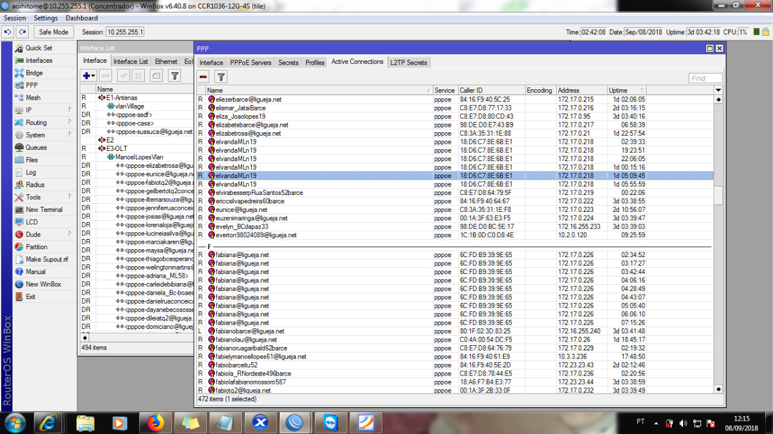Click the Find field in PPP window
The image size is (773, 434).
pos(705,78)
